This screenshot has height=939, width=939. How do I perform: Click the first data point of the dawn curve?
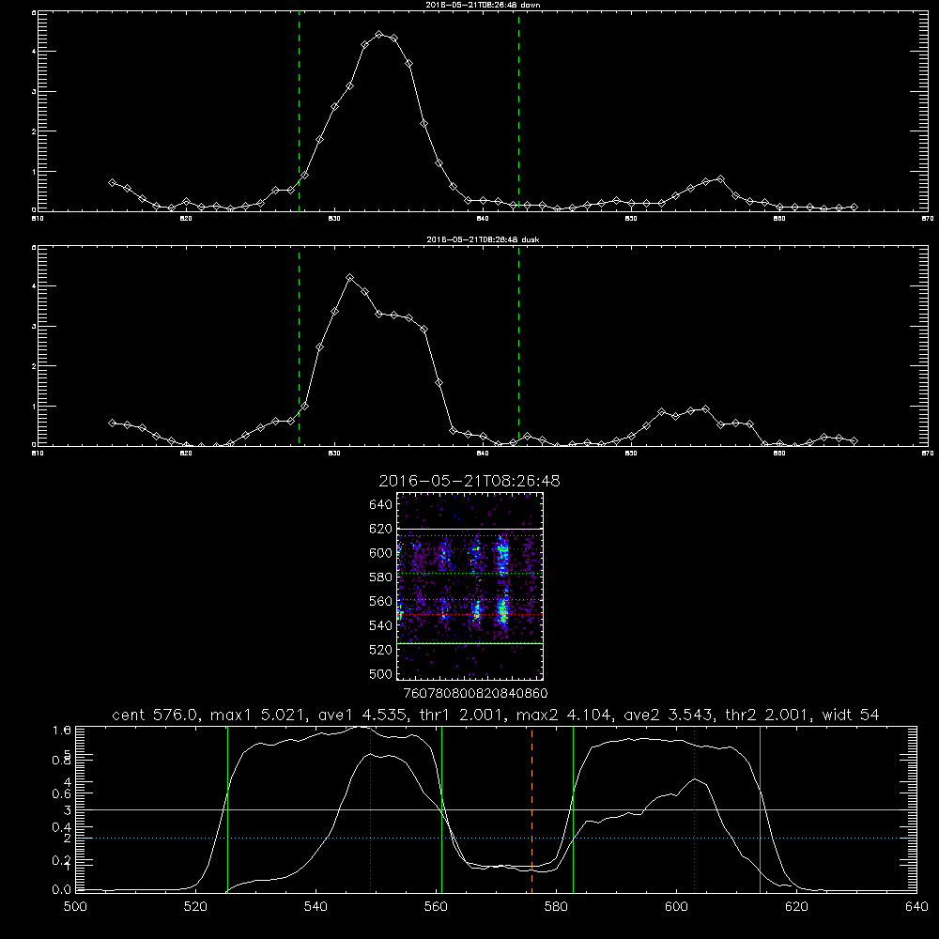[112, 183]
